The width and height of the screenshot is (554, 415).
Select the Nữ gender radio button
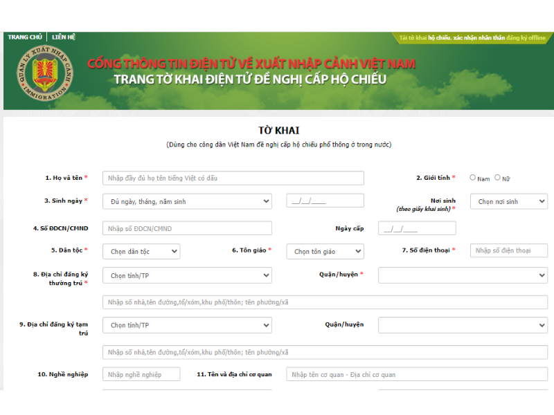[x=497, y=178]
